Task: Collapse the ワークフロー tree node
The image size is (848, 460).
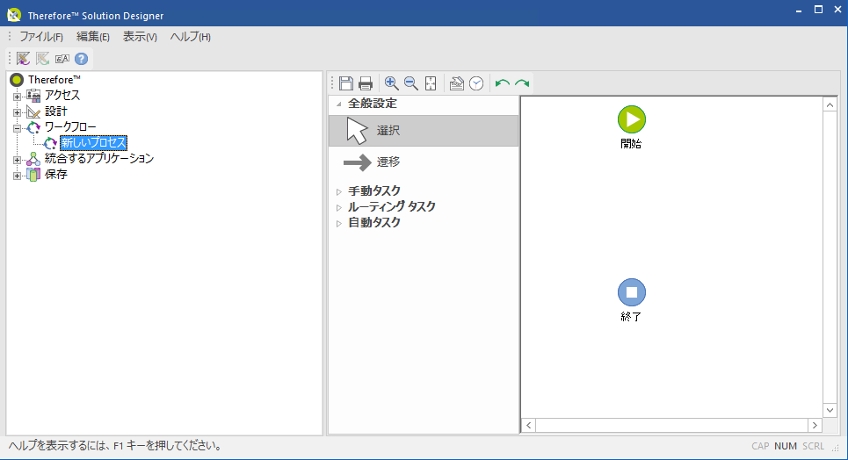Action: tap(17, 129)
